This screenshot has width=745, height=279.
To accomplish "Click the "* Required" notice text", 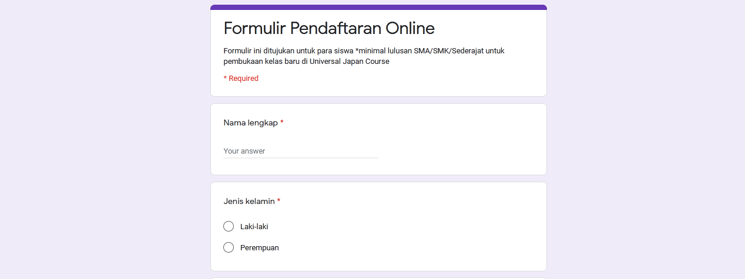I will pos(241,78).
